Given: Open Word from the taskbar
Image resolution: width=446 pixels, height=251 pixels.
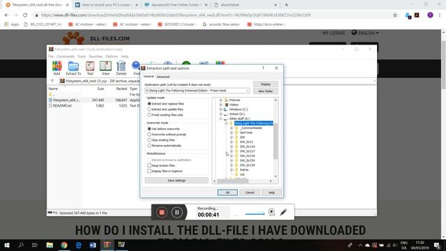Looking at the screenshot, I should (93, 245).
